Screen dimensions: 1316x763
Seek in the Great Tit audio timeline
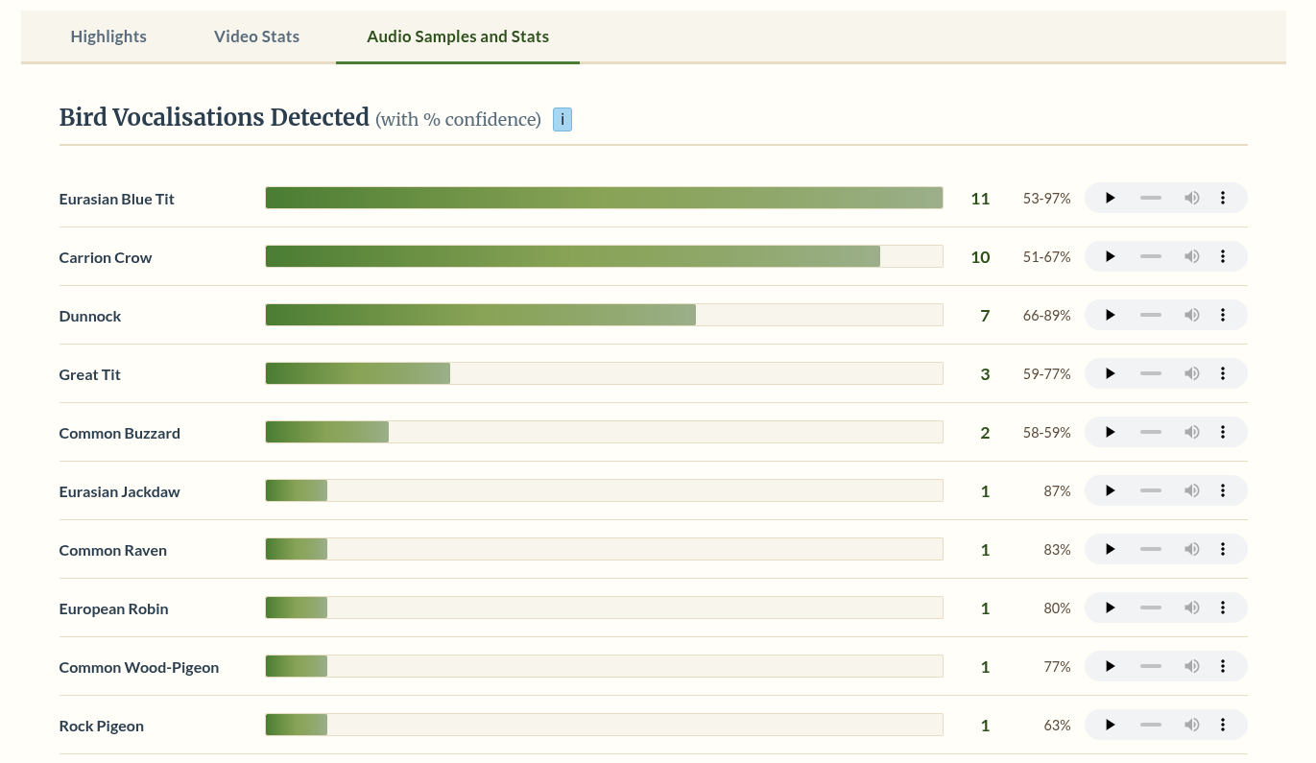tap(1151, 373)
